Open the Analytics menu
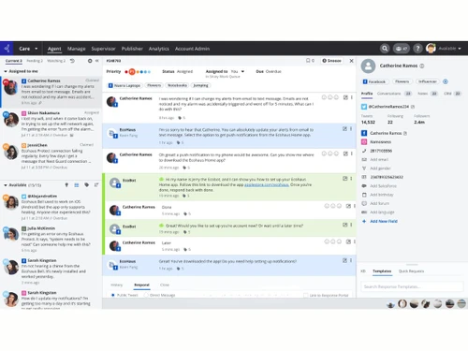Screen dimensions: 468x351 coord(158,49)
